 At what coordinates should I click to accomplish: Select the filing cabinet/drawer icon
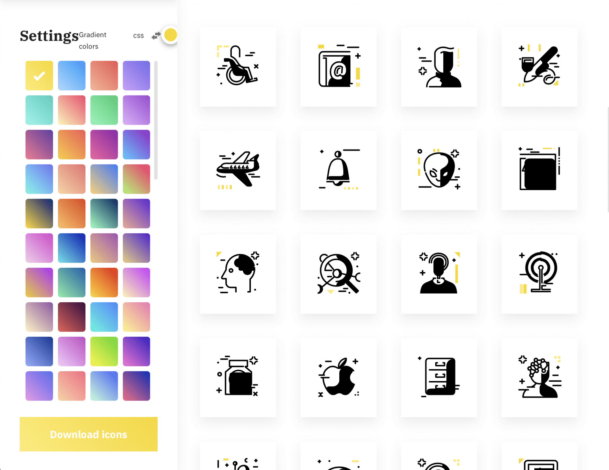pyautogui.click(x=438, y=377)
